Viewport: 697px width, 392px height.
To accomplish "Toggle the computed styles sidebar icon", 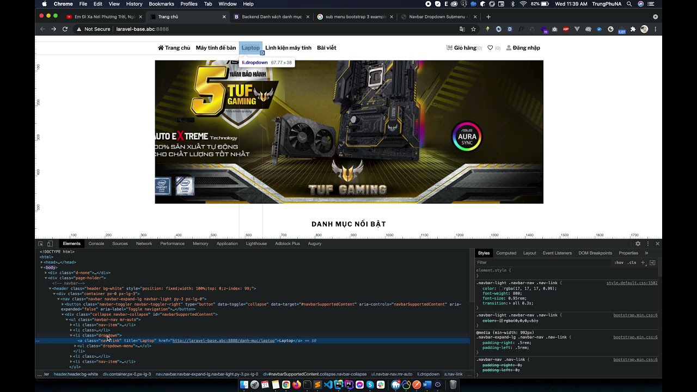I will (x=652, y=262).
